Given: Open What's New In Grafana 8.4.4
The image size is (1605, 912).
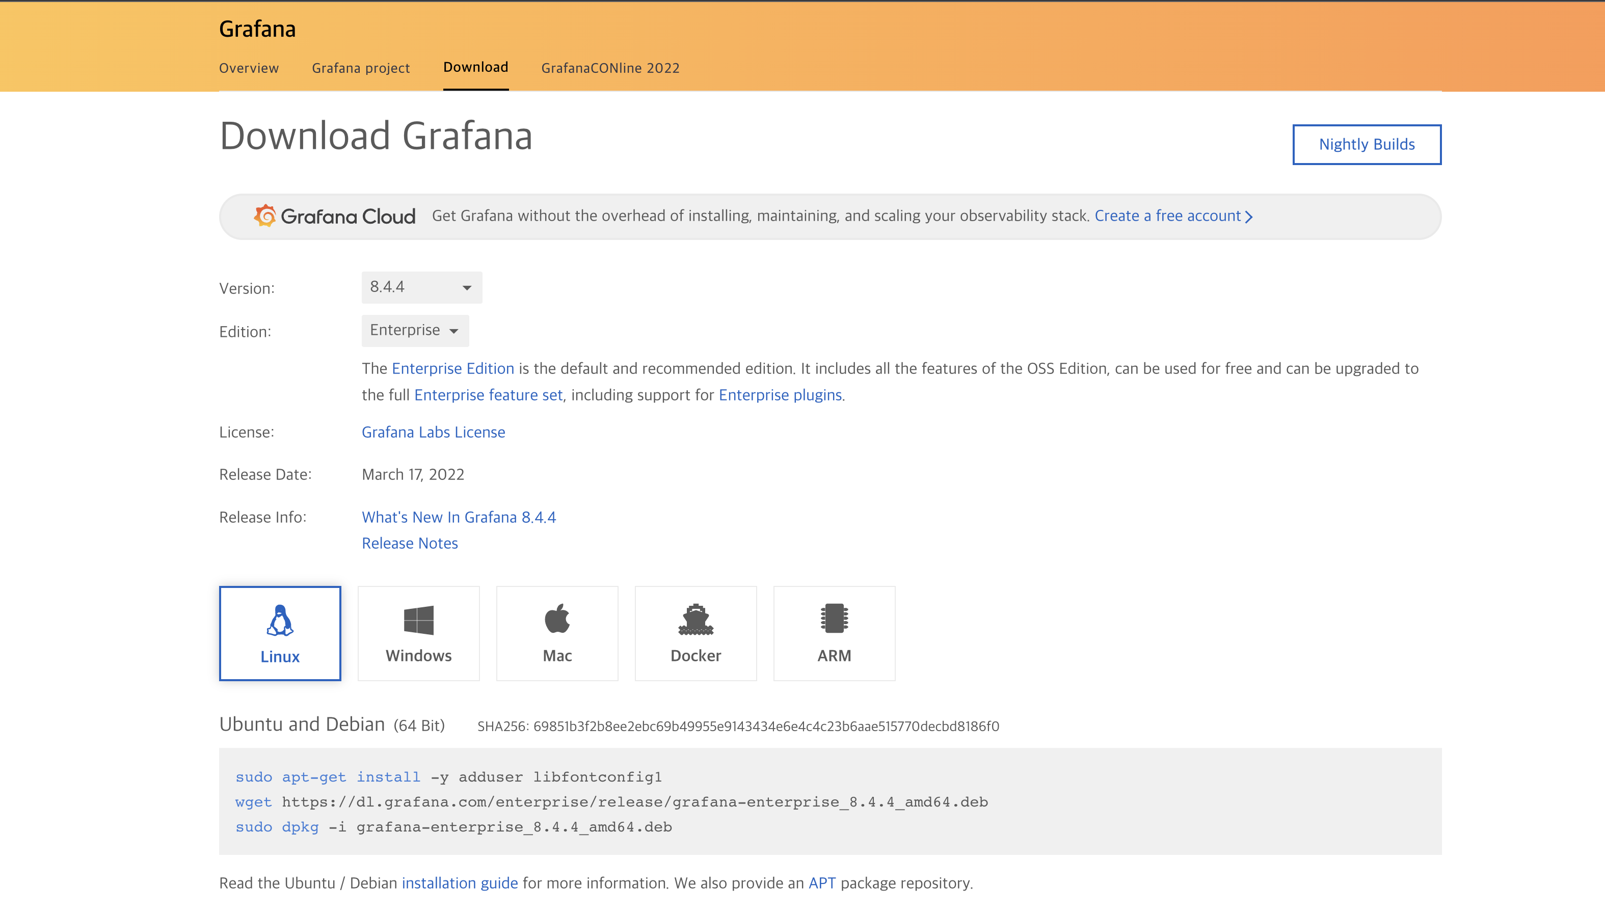Looking at the screenshot, I should (459, 517).
